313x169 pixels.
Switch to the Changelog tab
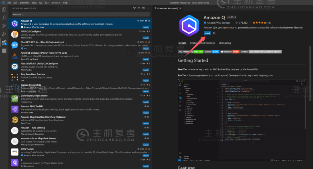coord(225,43)
